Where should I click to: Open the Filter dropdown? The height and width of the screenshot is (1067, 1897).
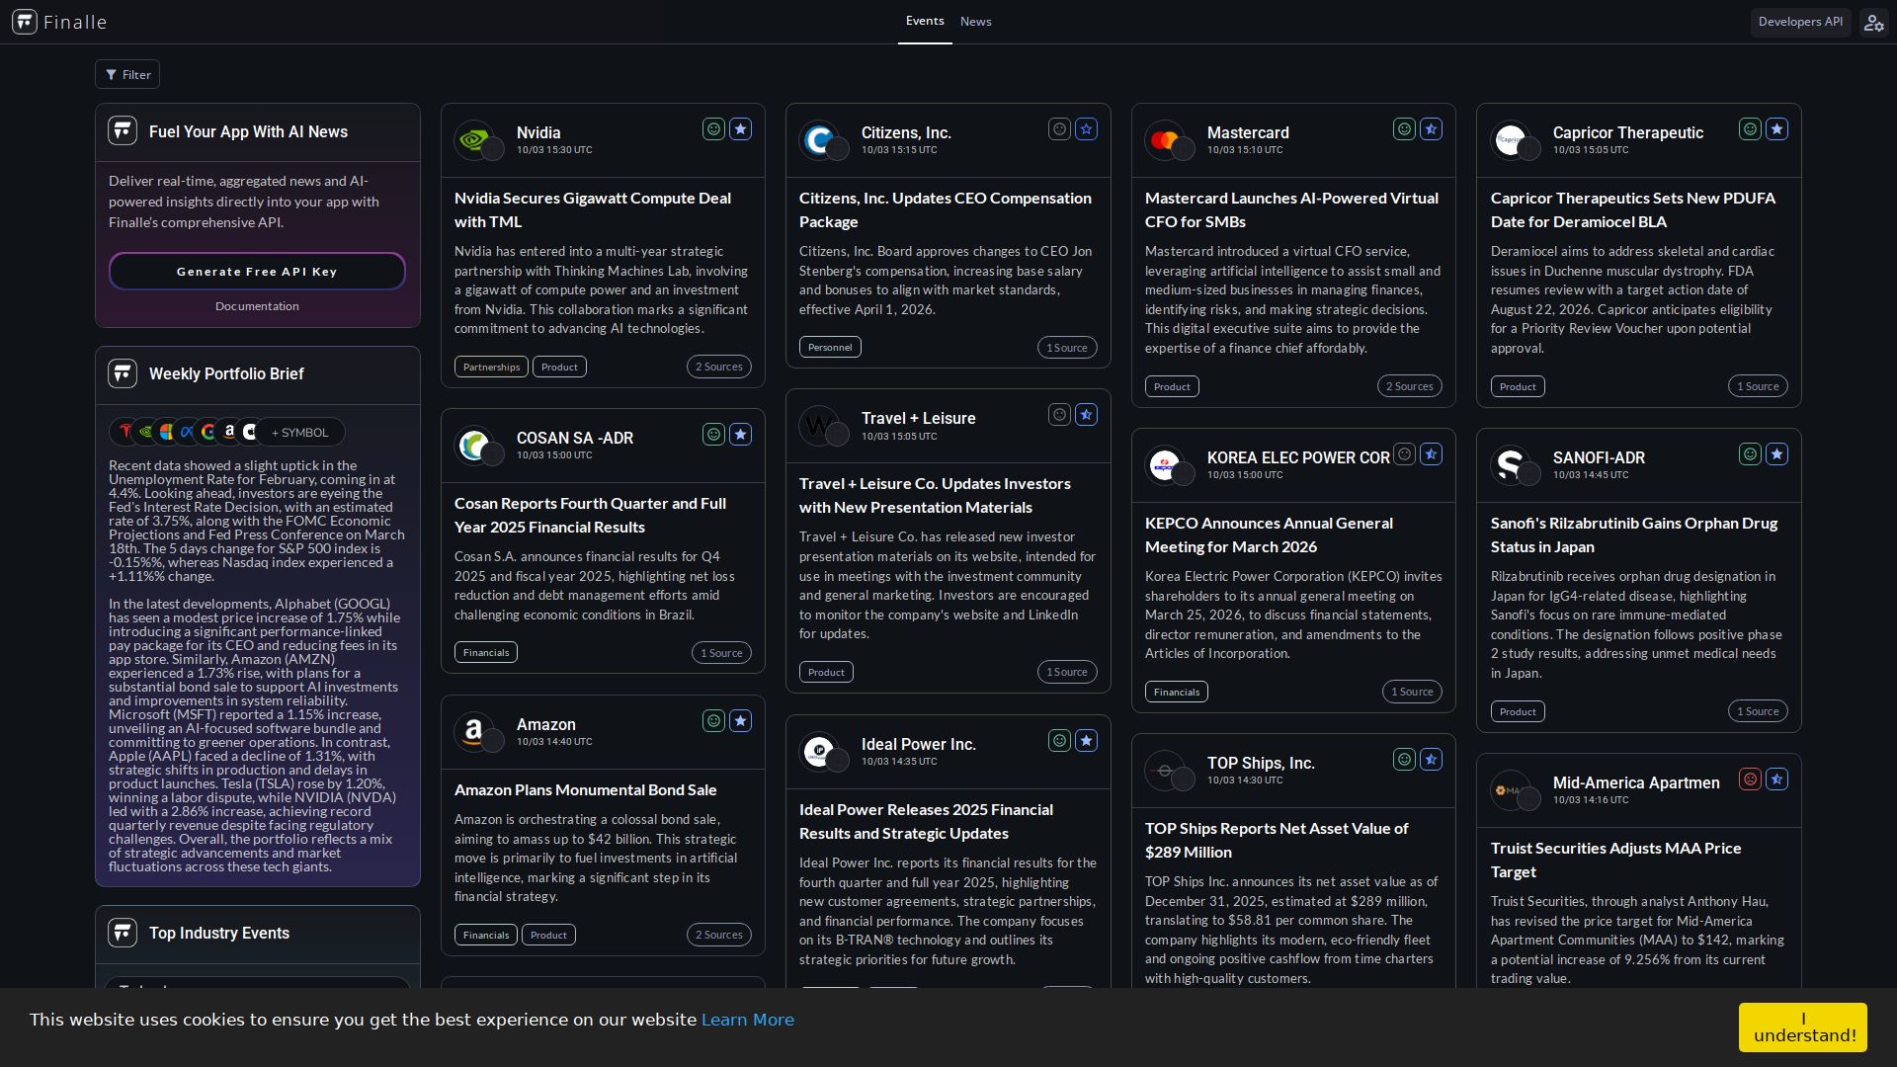point(127,74)
